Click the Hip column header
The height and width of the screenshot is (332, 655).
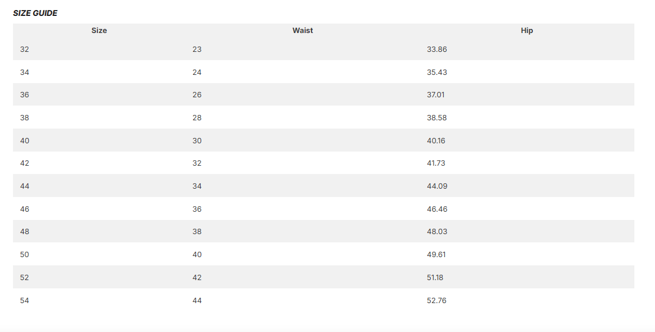(x=527, y=31)
